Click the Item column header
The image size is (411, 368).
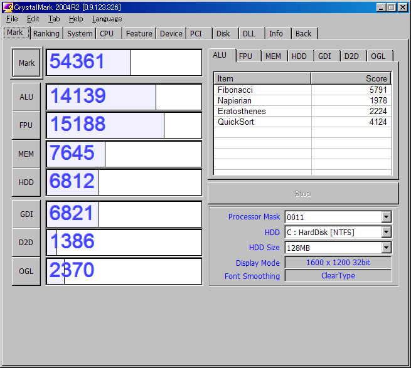coord(262,78)
